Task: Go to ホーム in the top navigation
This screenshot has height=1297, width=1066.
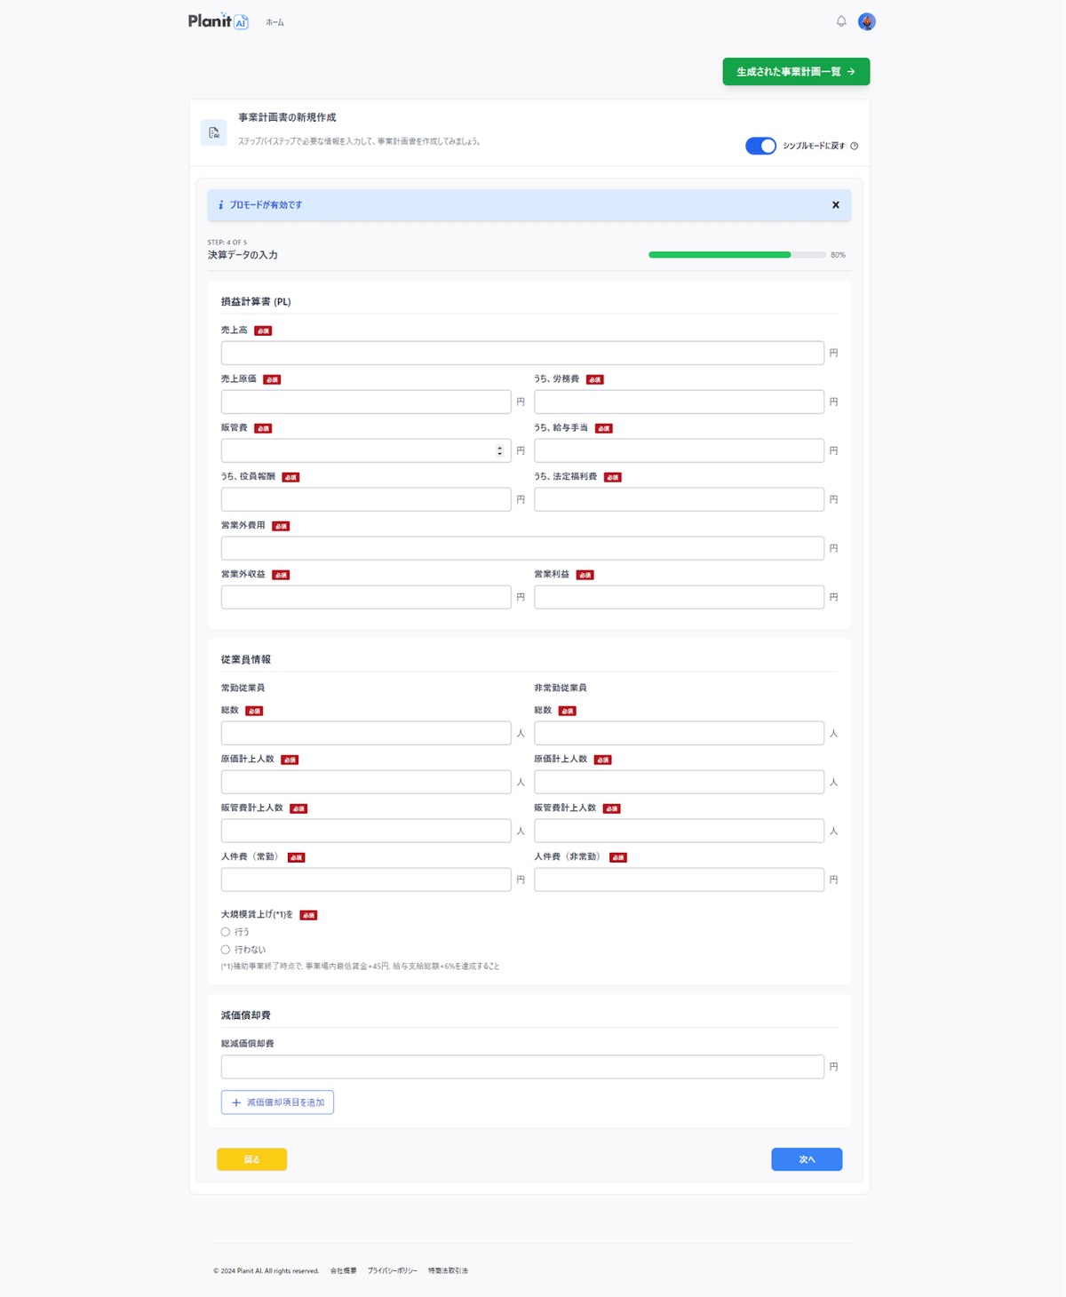Action: 275,23
